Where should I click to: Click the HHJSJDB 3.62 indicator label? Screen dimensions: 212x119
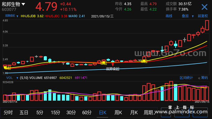[32, 16]
